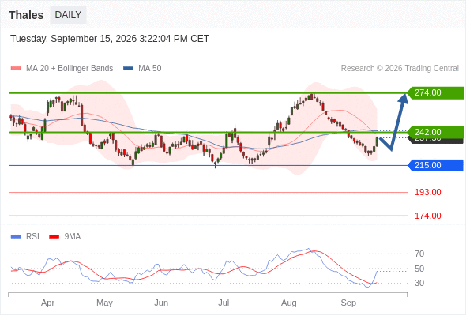Click the Jun month axis label
This screenshot has height=316, width=466.
(x=161, y=303)
